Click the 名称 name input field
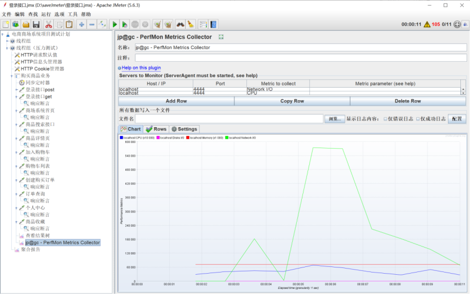 (301, 47)
